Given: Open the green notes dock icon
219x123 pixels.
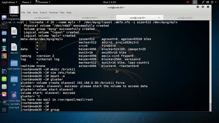Looking at the screenshot, I should click(x=4, y=79).
